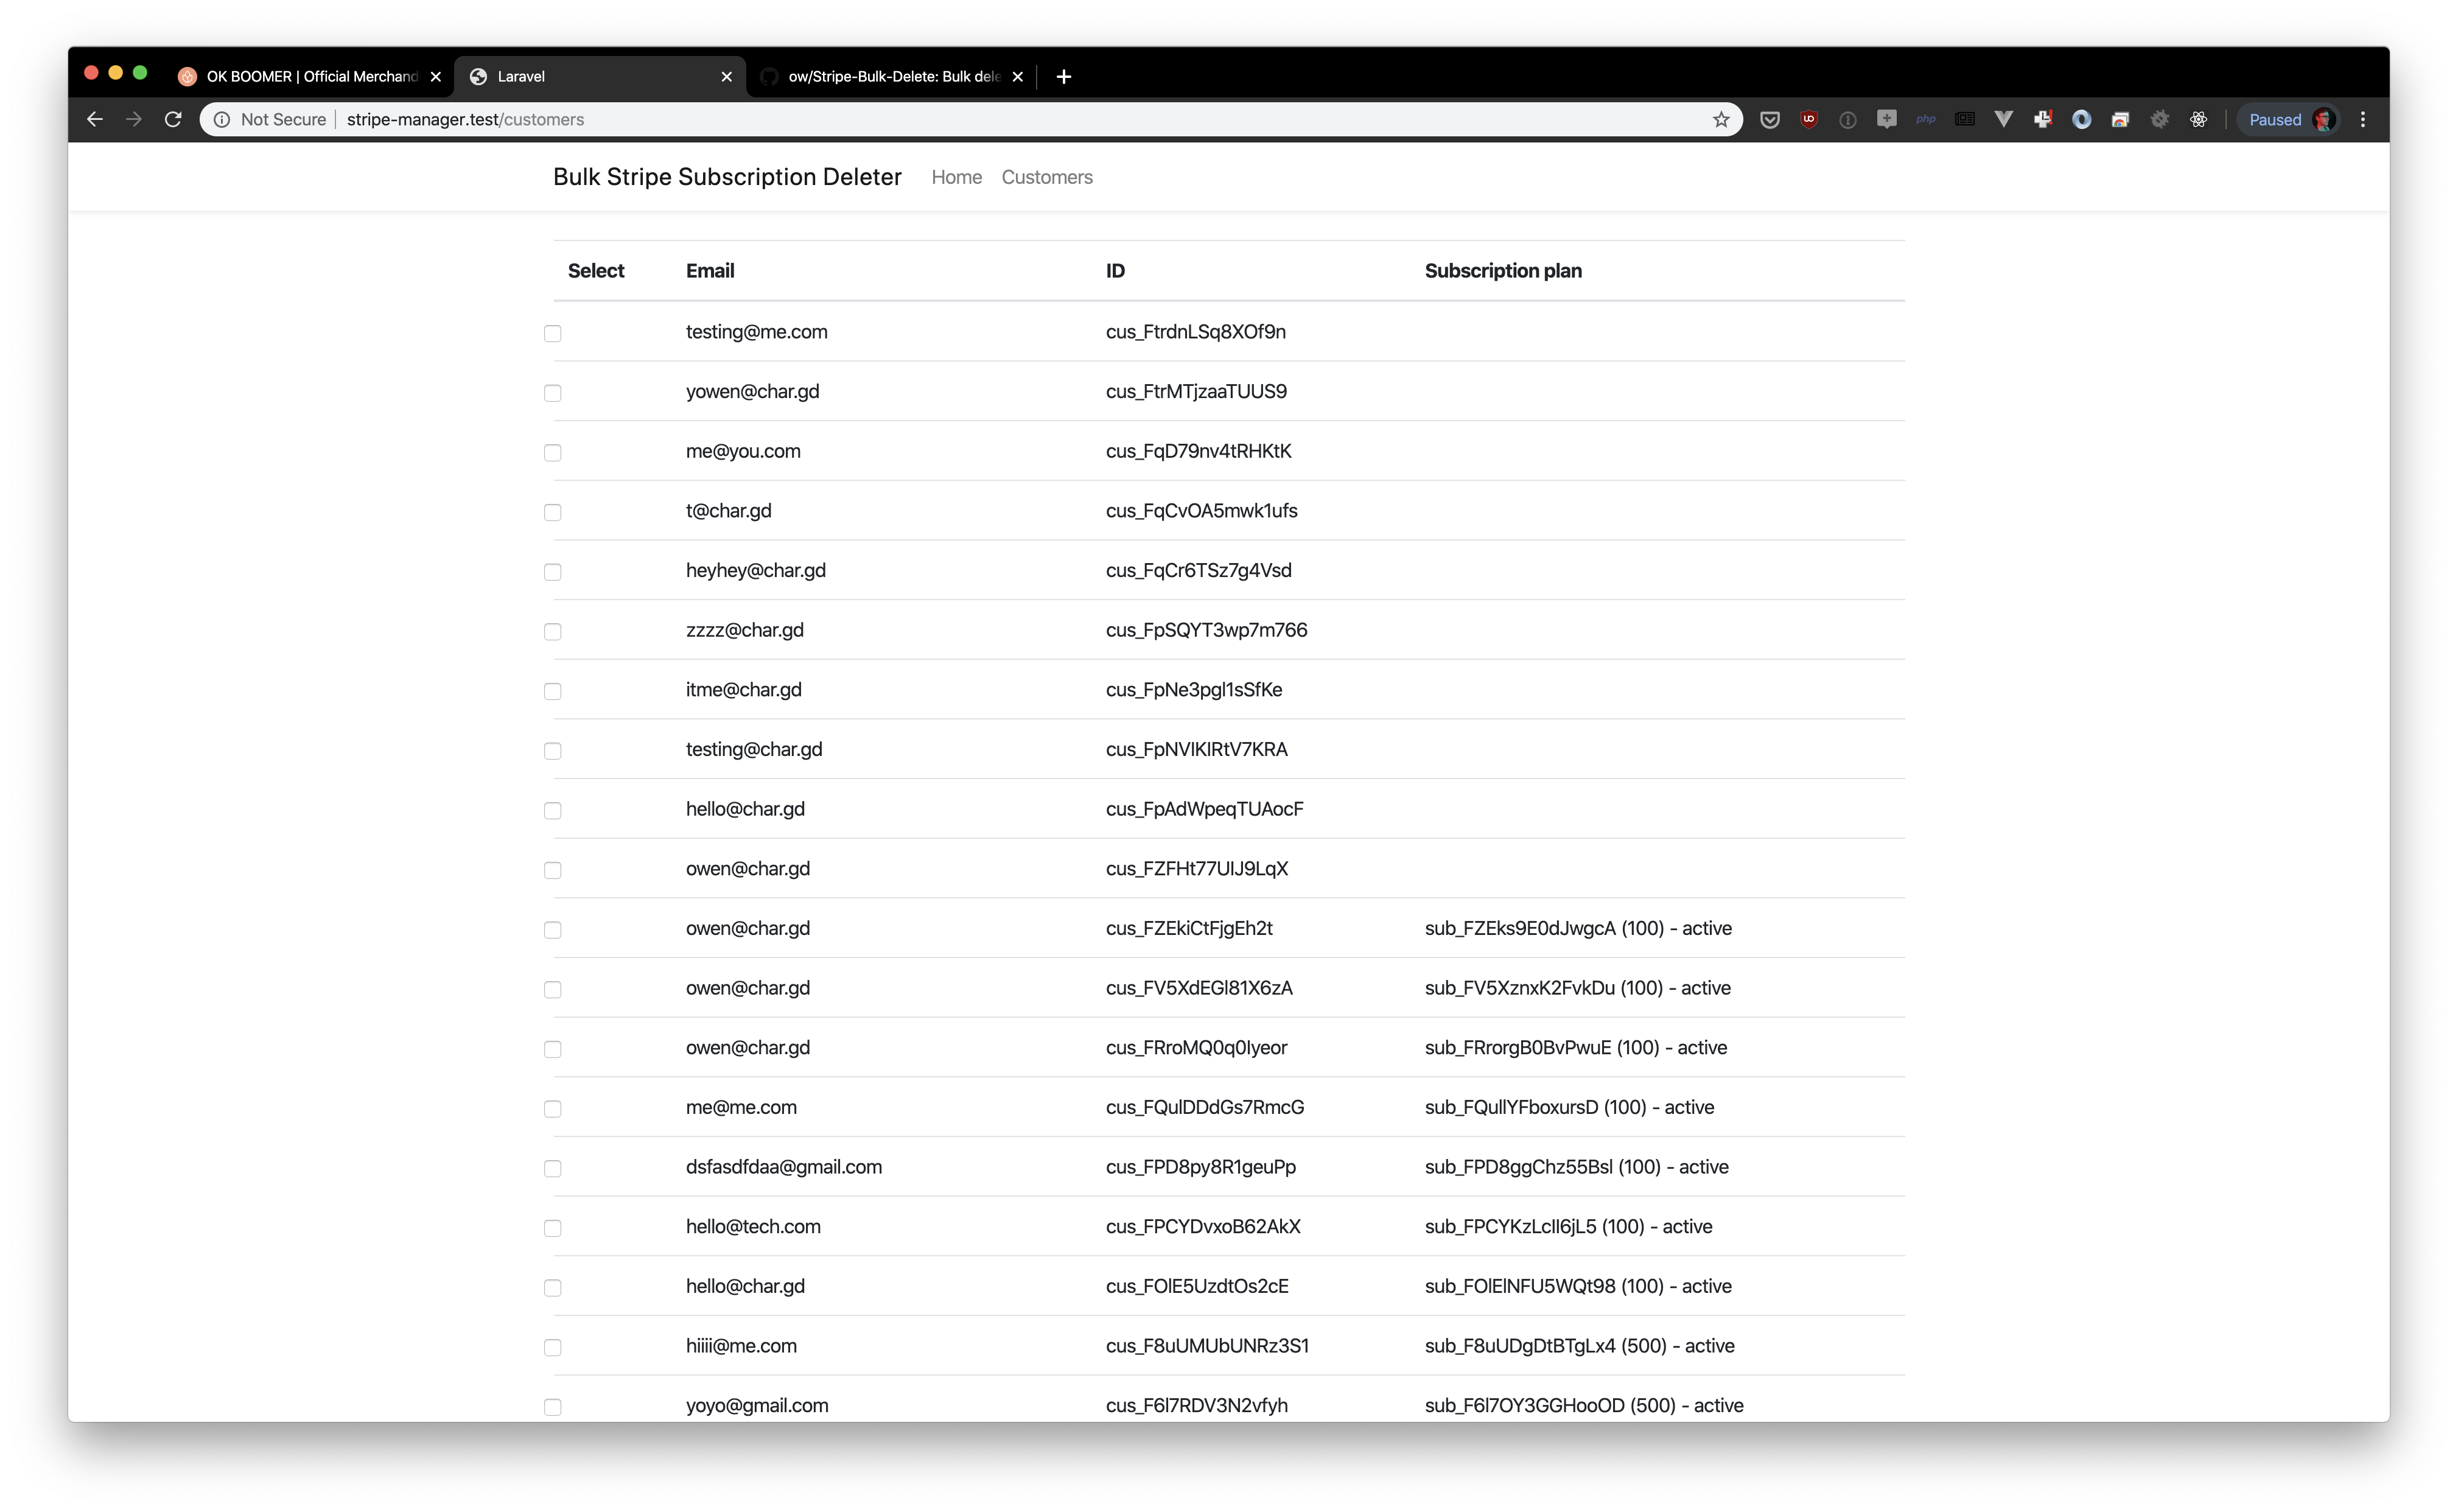Open the React developer tools extension
Image resolution: width=2458 pixels, height=1512 pixels.
point(2198,120)
